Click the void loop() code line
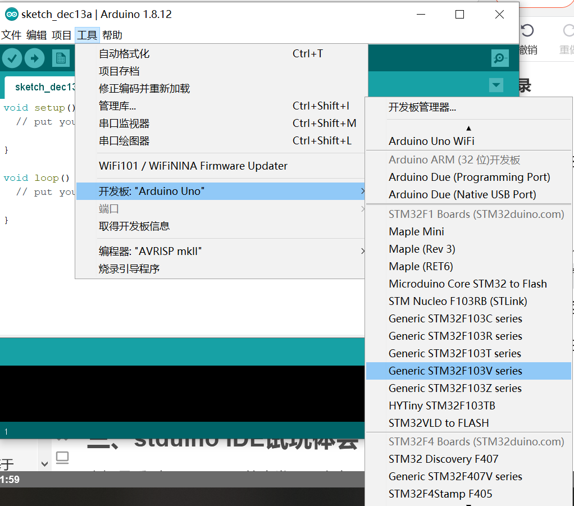The image size is (574, 506). pyautogui.click(x=37, y=178)
